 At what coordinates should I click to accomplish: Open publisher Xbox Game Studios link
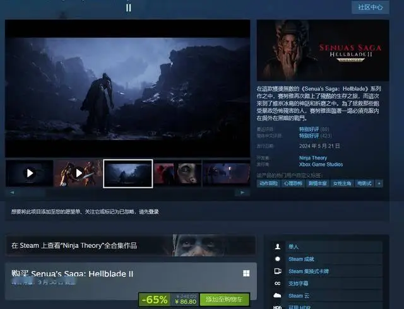[x=321, y=165]
